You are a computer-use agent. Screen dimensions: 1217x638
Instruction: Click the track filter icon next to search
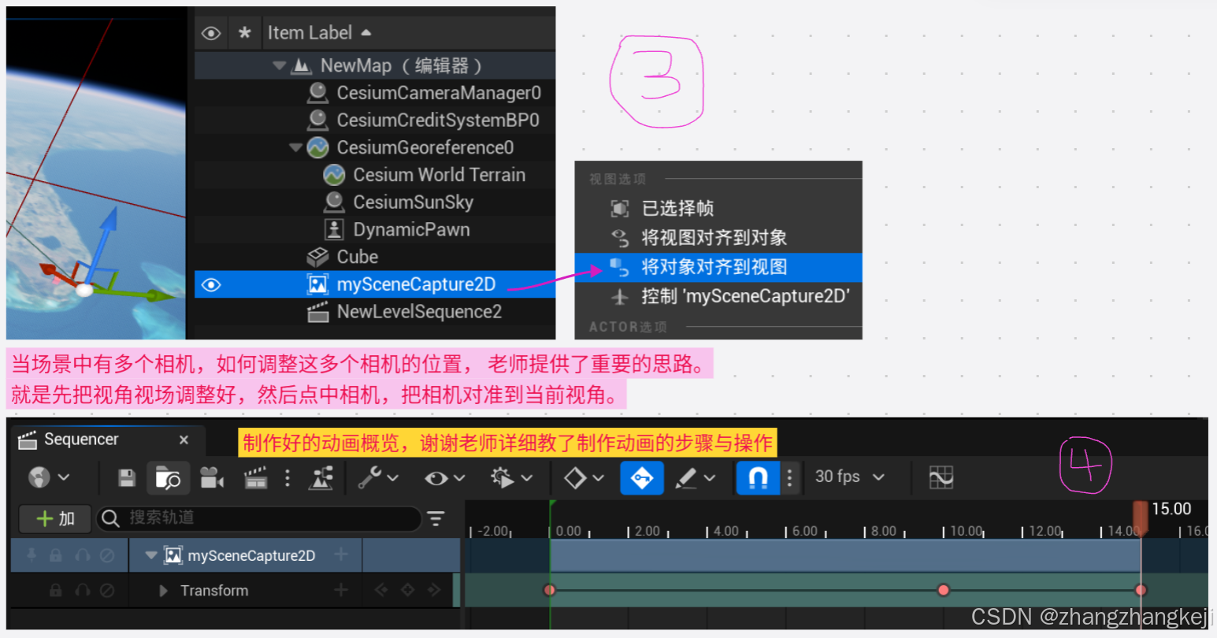point(436,519)
